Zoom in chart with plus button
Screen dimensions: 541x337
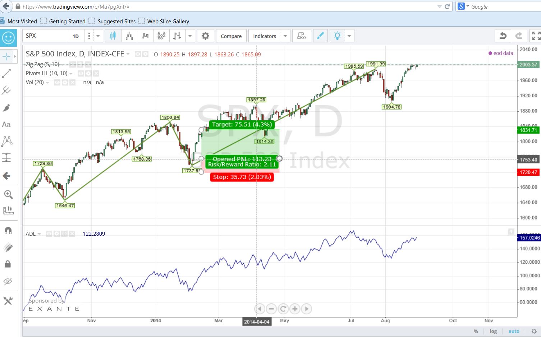click(295, 309)
